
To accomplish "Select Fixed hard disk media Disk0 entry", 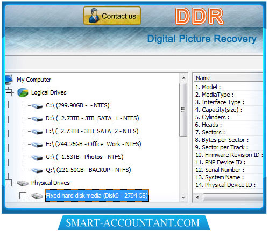I will tap(97, 196).
